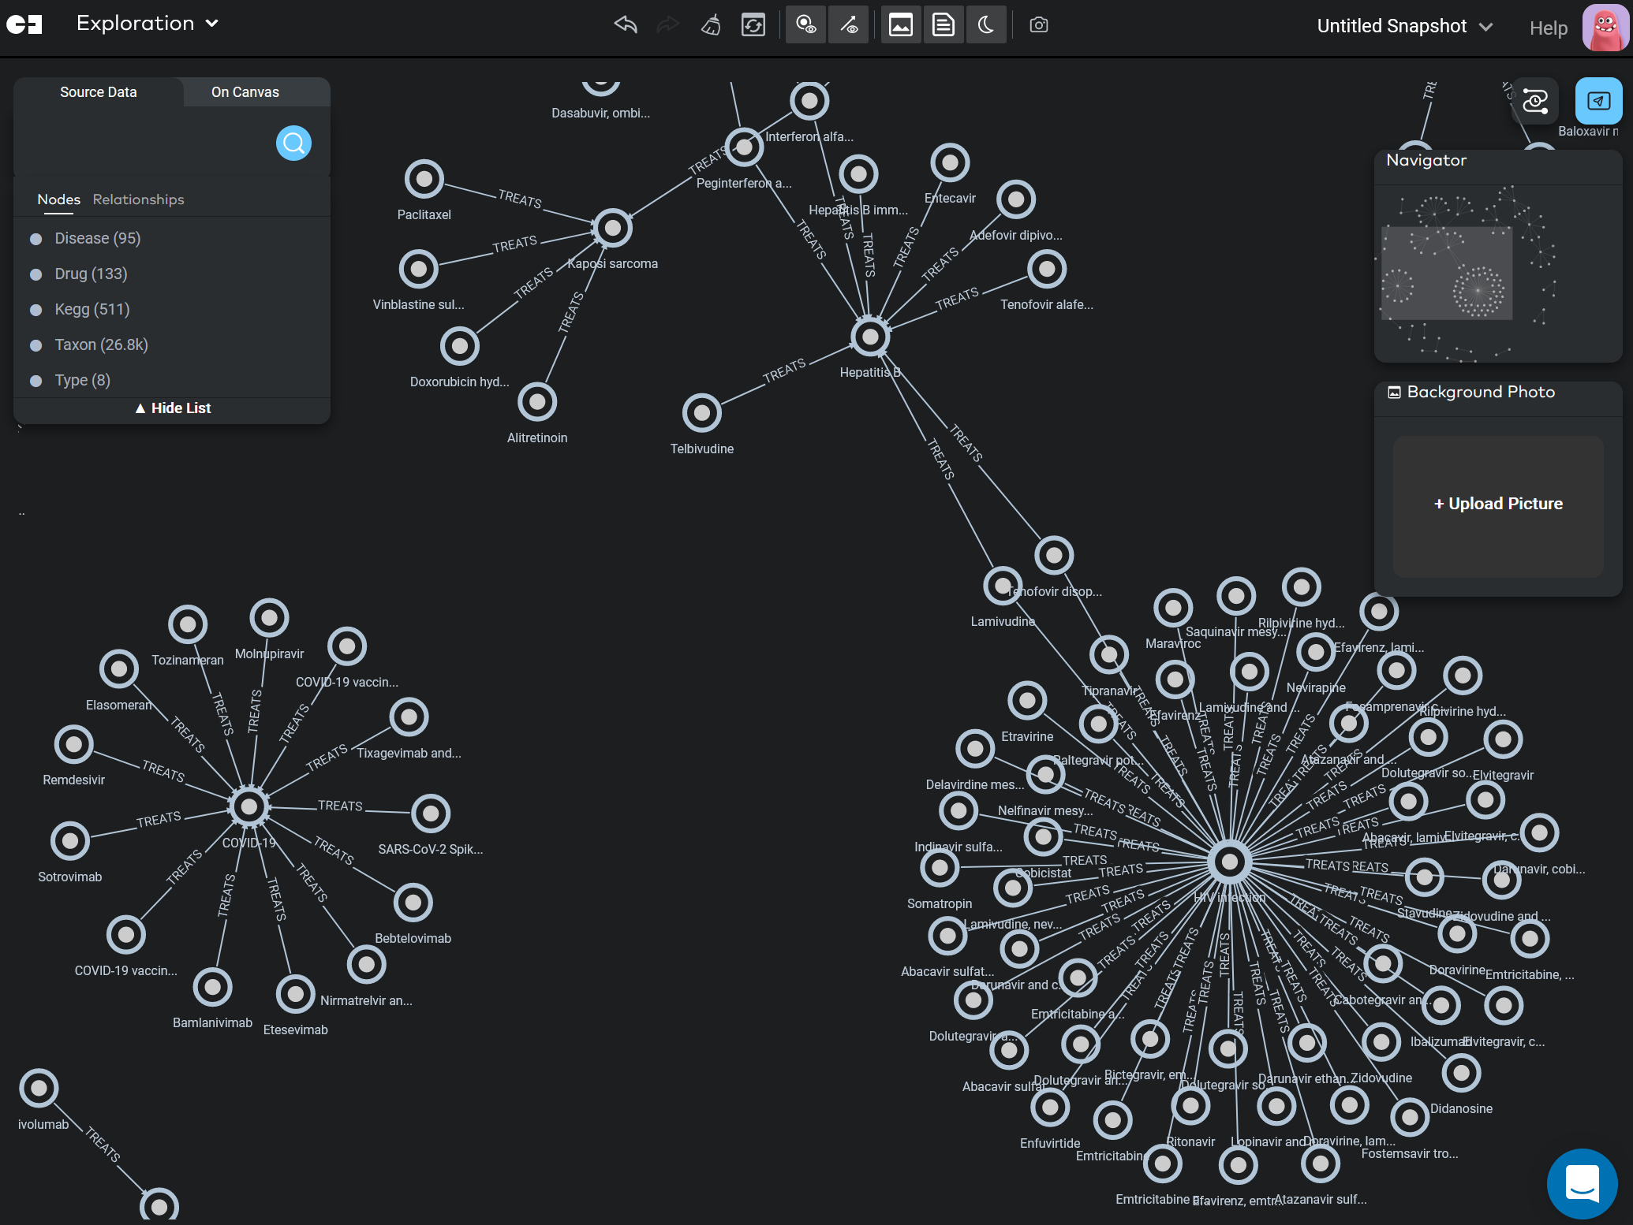Viewport: 1633px width, 1225px height.
Task: Select the Nodes tab
Action: (59, 199)
